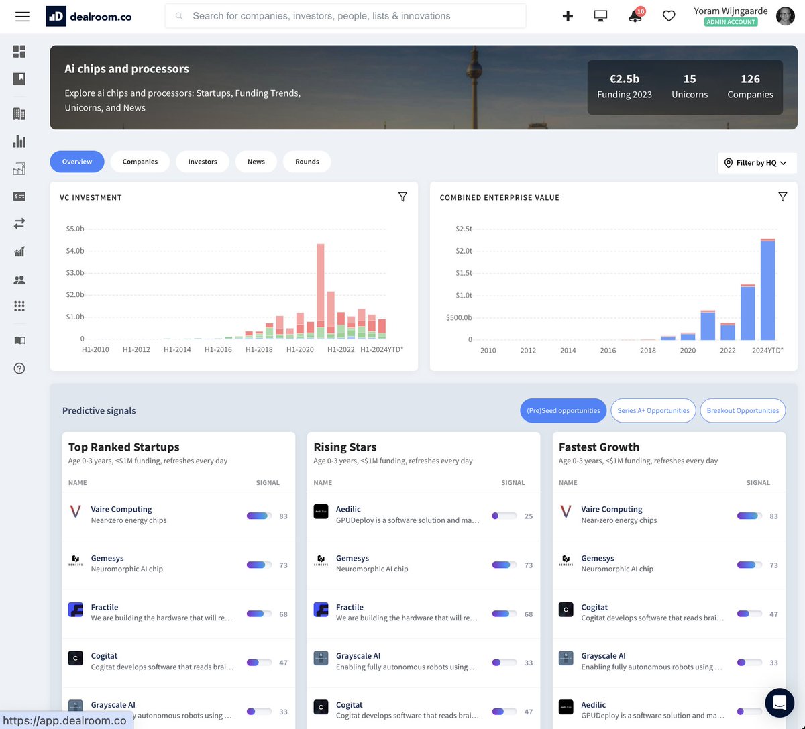The height and width of the screenshot is (729, 805).
Task: Open dashboard grid icon in sidebar
Action: (19, 52)
